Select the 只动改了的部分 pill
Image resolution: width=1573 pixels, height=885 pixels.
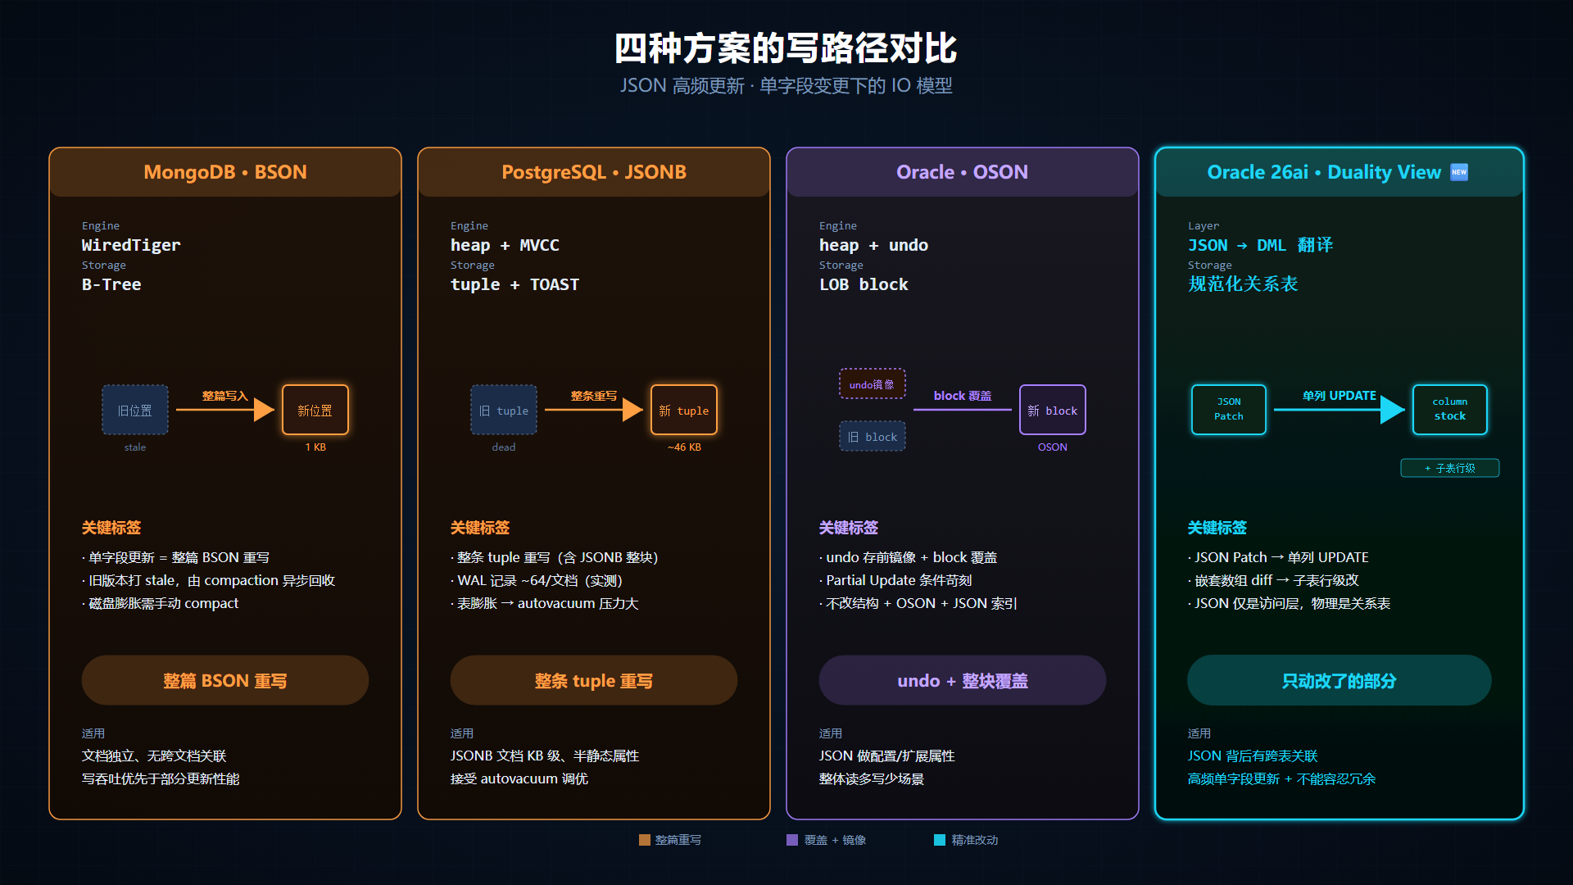click(1340, 680)
